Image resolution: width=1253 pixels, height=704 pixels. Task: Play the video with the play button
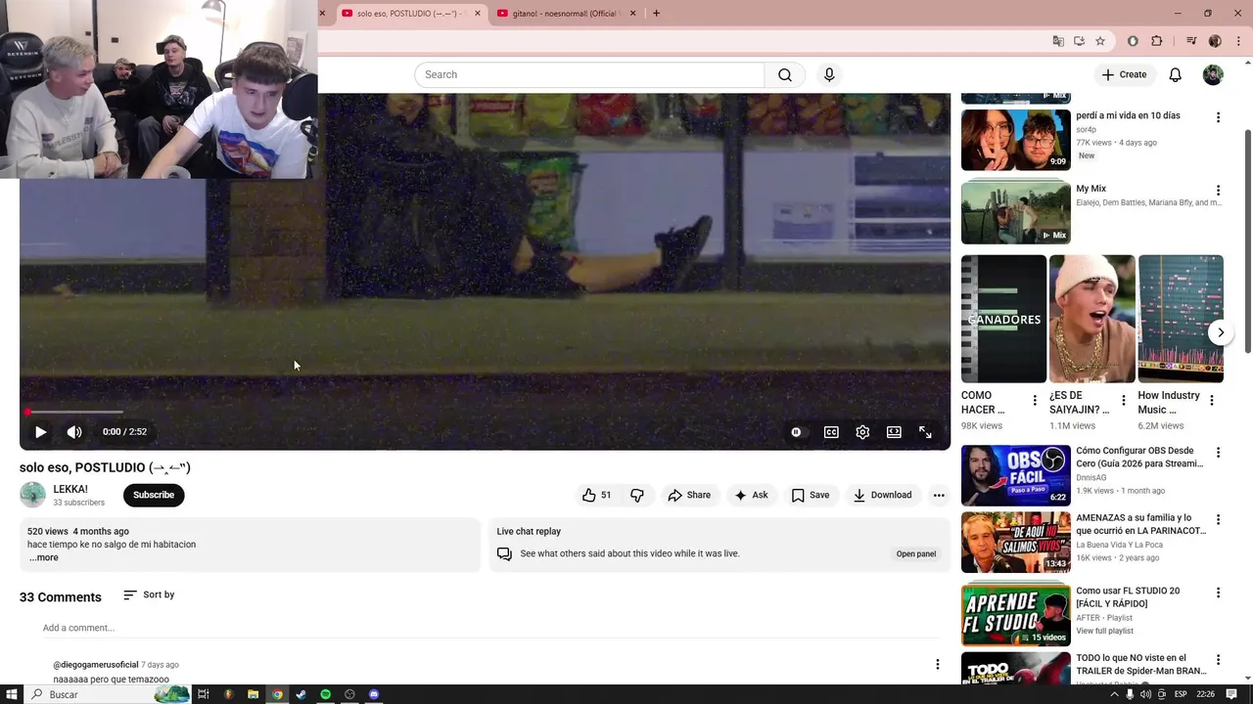tap(40, 431)
